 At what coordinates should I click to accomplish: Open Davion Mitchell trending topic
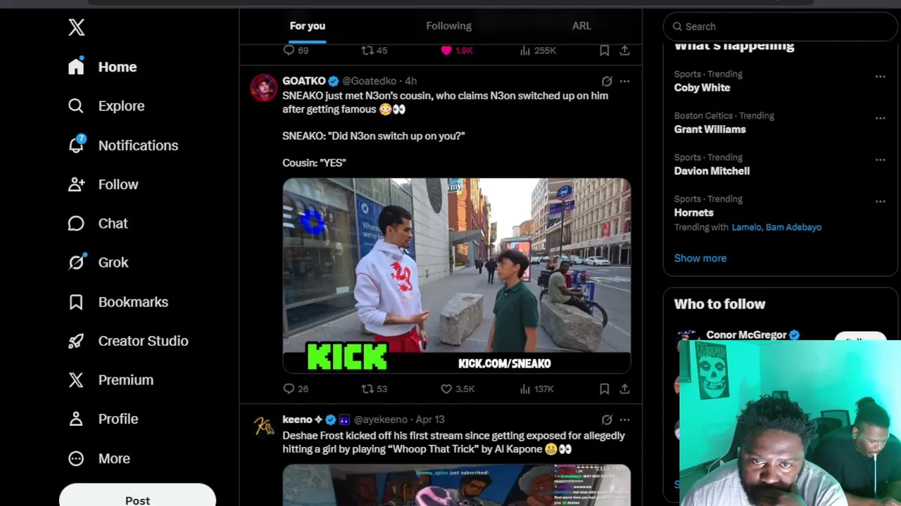pos(712,171)
